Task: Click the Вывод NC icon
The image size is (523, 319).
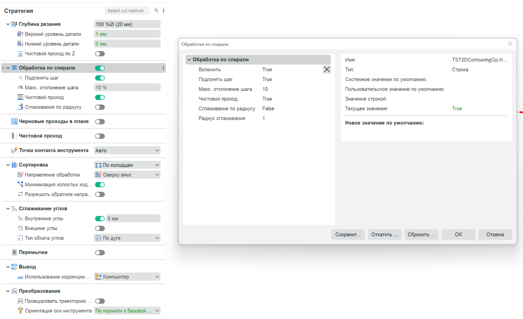Action: [x=14, y=267]
